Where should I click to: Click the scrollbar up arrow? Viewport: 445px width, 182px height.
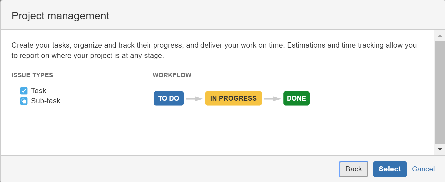coord(440,36)
